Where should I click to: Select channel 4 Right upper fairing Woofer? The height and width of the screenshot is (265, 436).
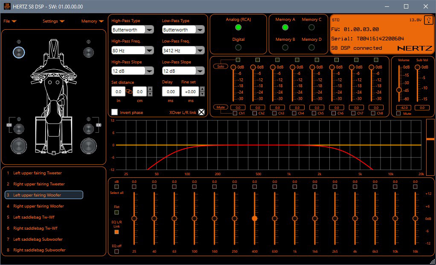point(39,206)
